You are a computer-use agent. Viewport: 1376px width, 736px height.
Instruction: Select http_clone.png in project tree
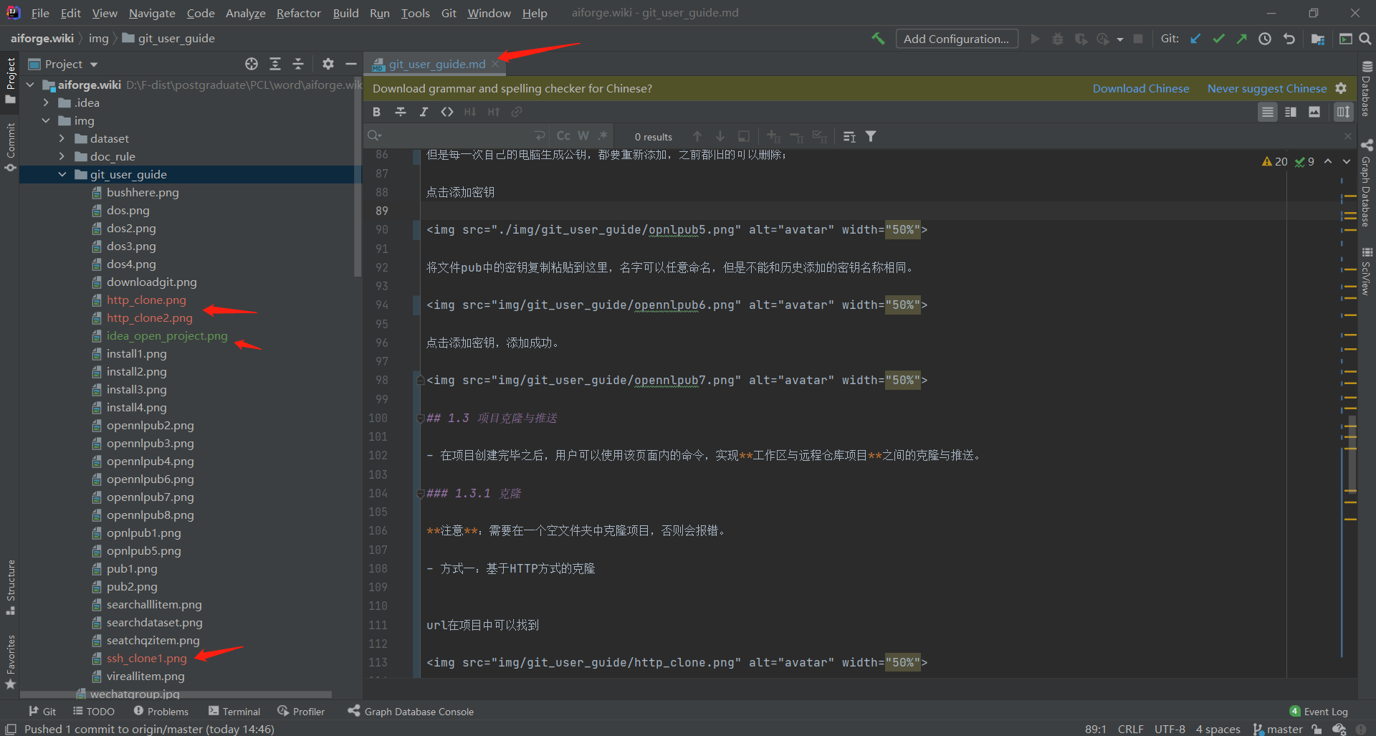146,300
